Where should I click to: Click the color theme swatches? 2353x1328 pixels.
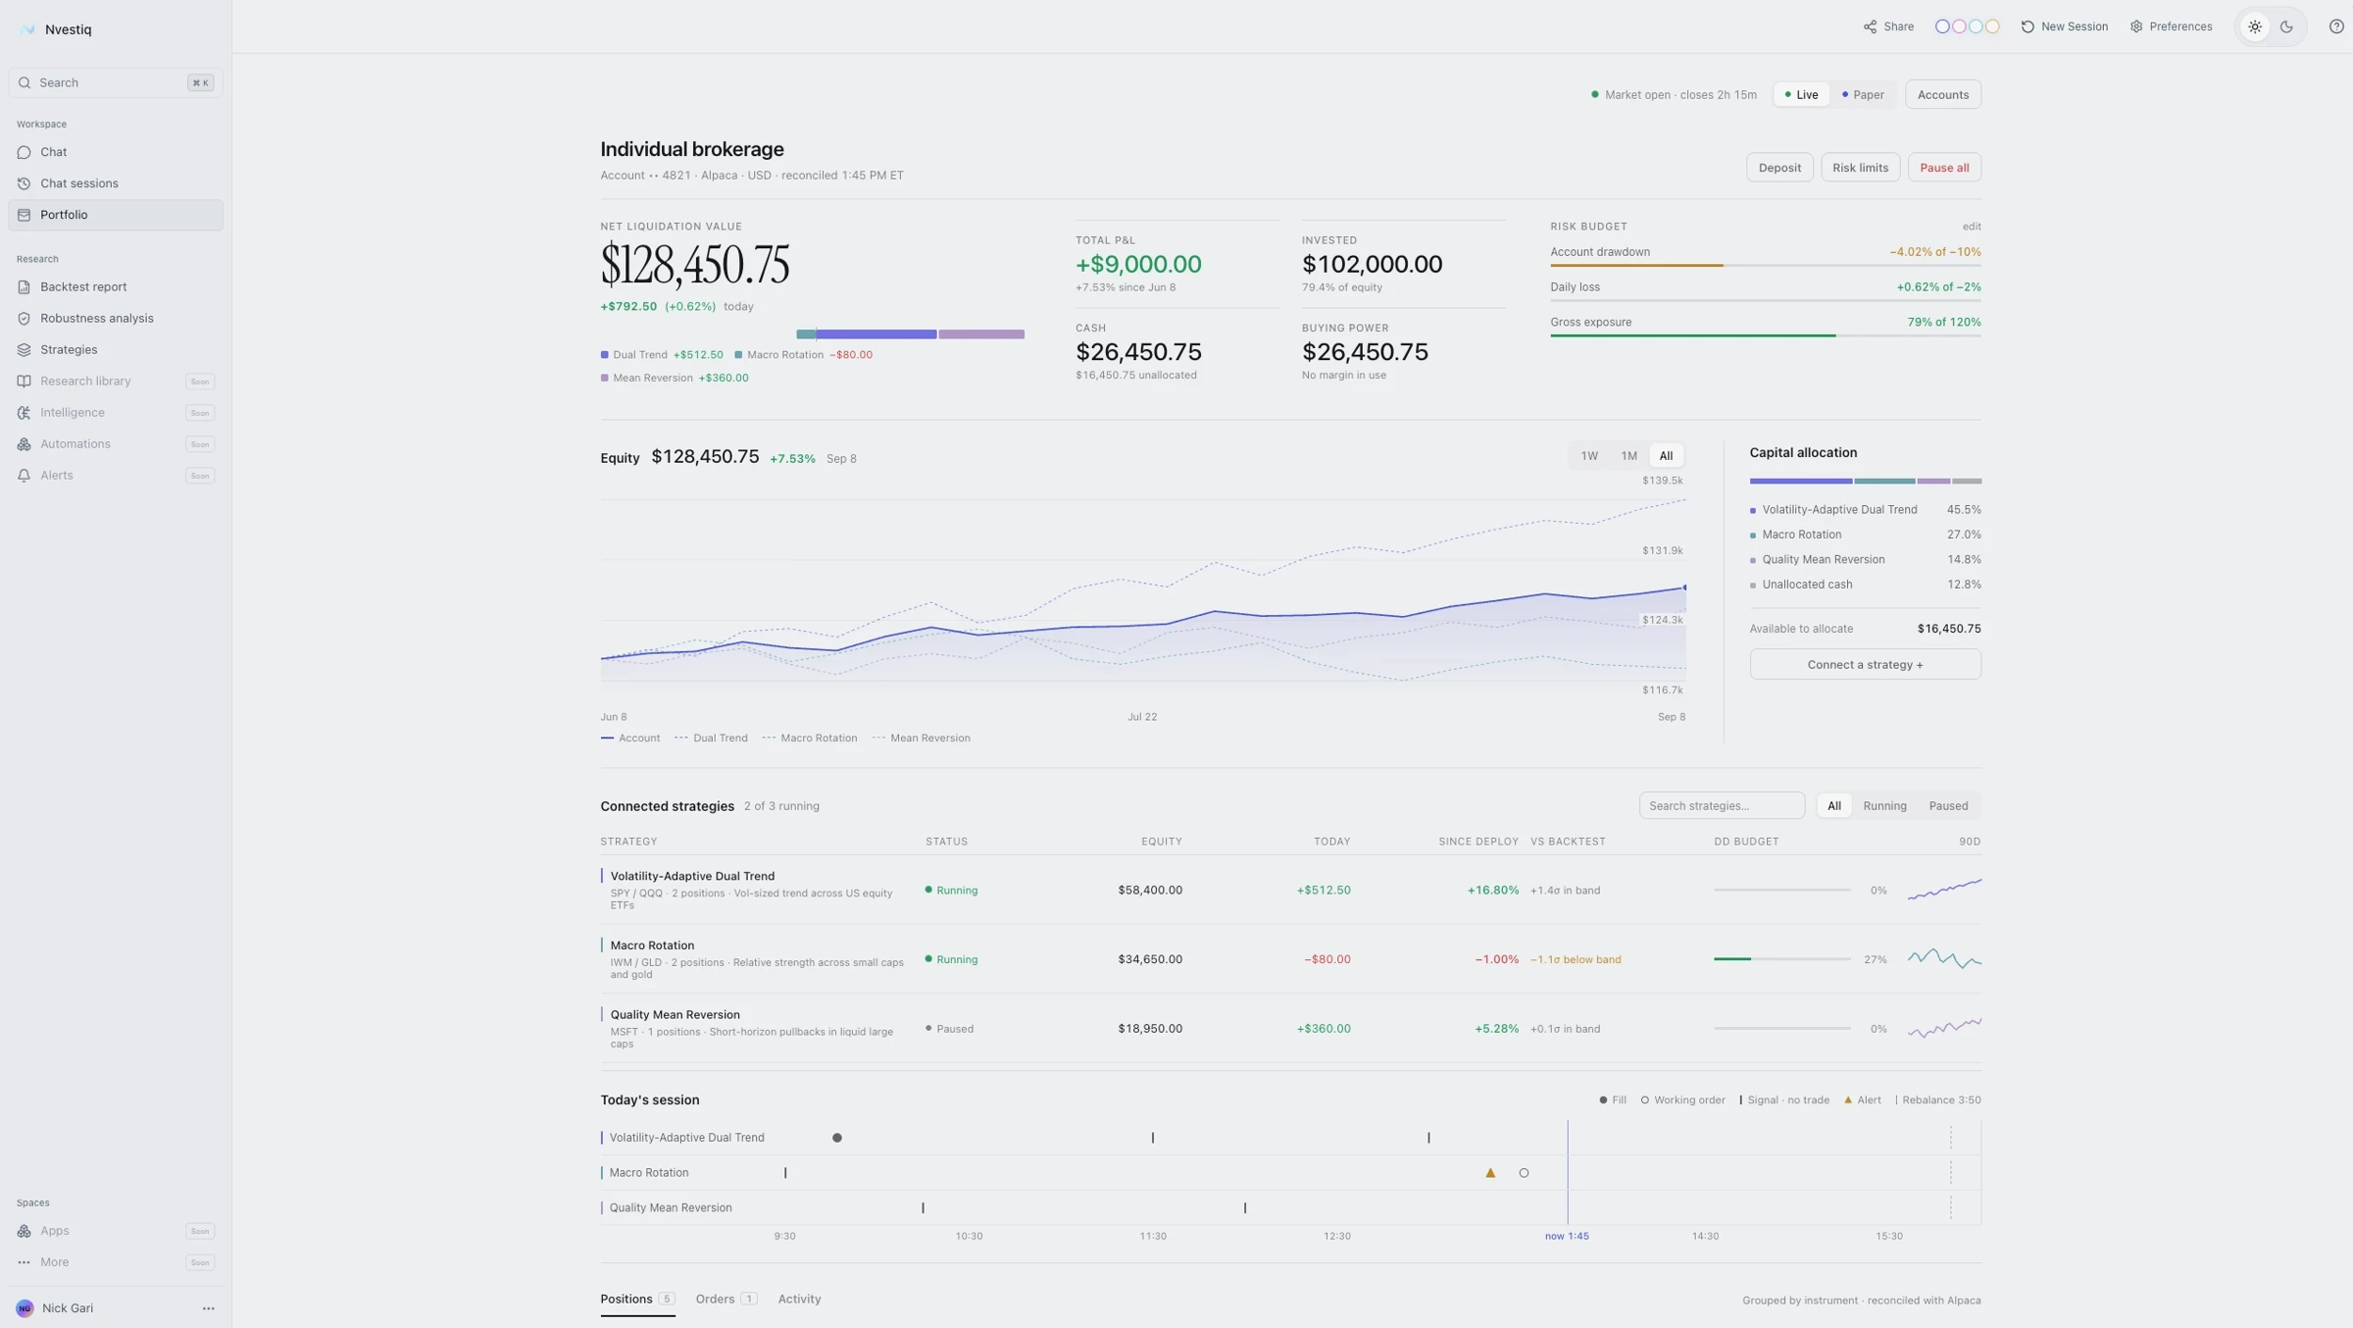[x=1966, y=27]
